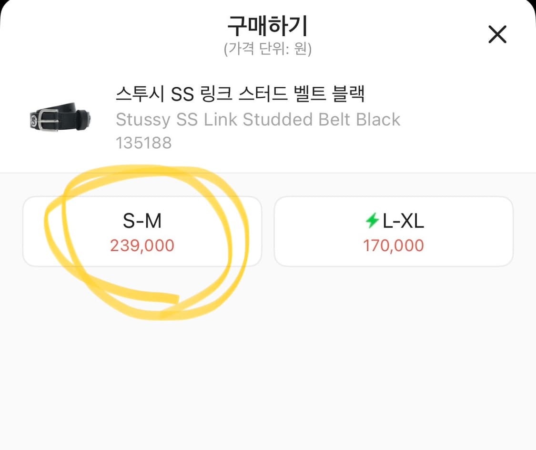Open the Korean product title 스투시 SS 링크 스터드 벨트 블랙

(x=241, y=93)
